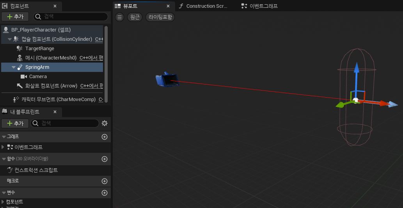Focus the My Blueprint panel search field
The image size is (403, 208).
pyautogui.click(x=65, y=123)
